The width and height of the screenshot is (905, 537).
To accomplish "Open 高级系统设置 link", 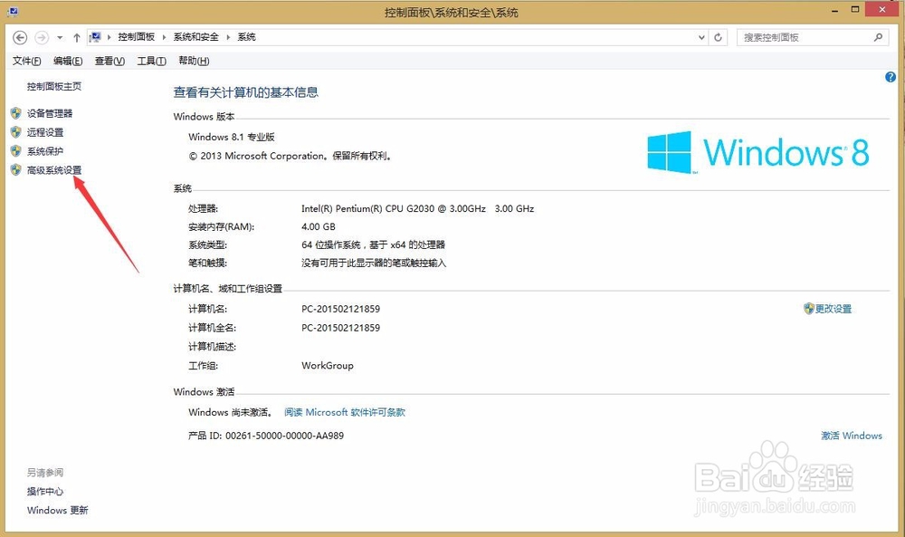I will 54,170.
